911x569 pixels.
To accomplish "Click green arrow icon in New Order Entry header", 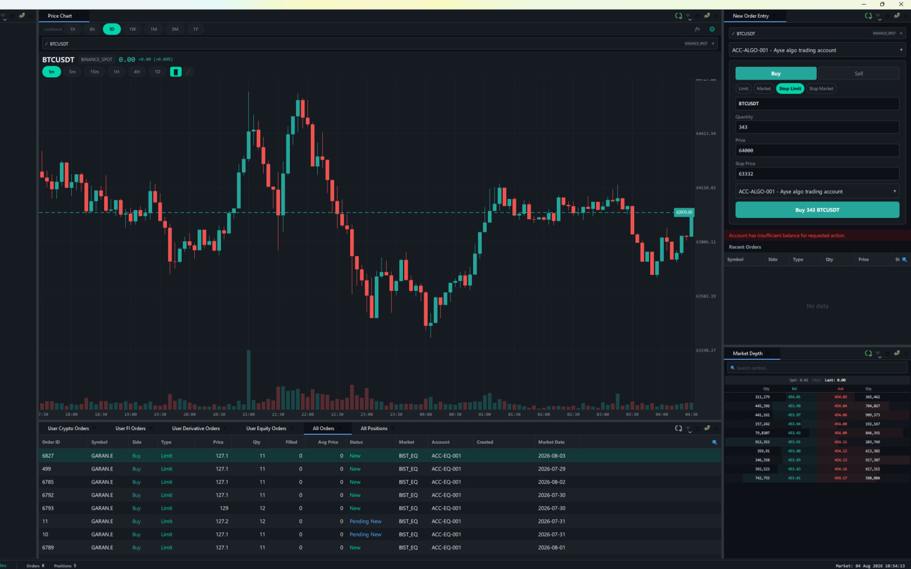I will pos(896,15).
